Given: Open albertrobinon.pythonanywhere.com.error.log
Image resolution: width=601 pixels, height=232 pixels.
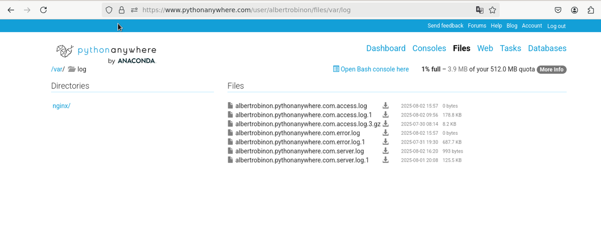Looking at the screenshot, I should tap(298, 133).
